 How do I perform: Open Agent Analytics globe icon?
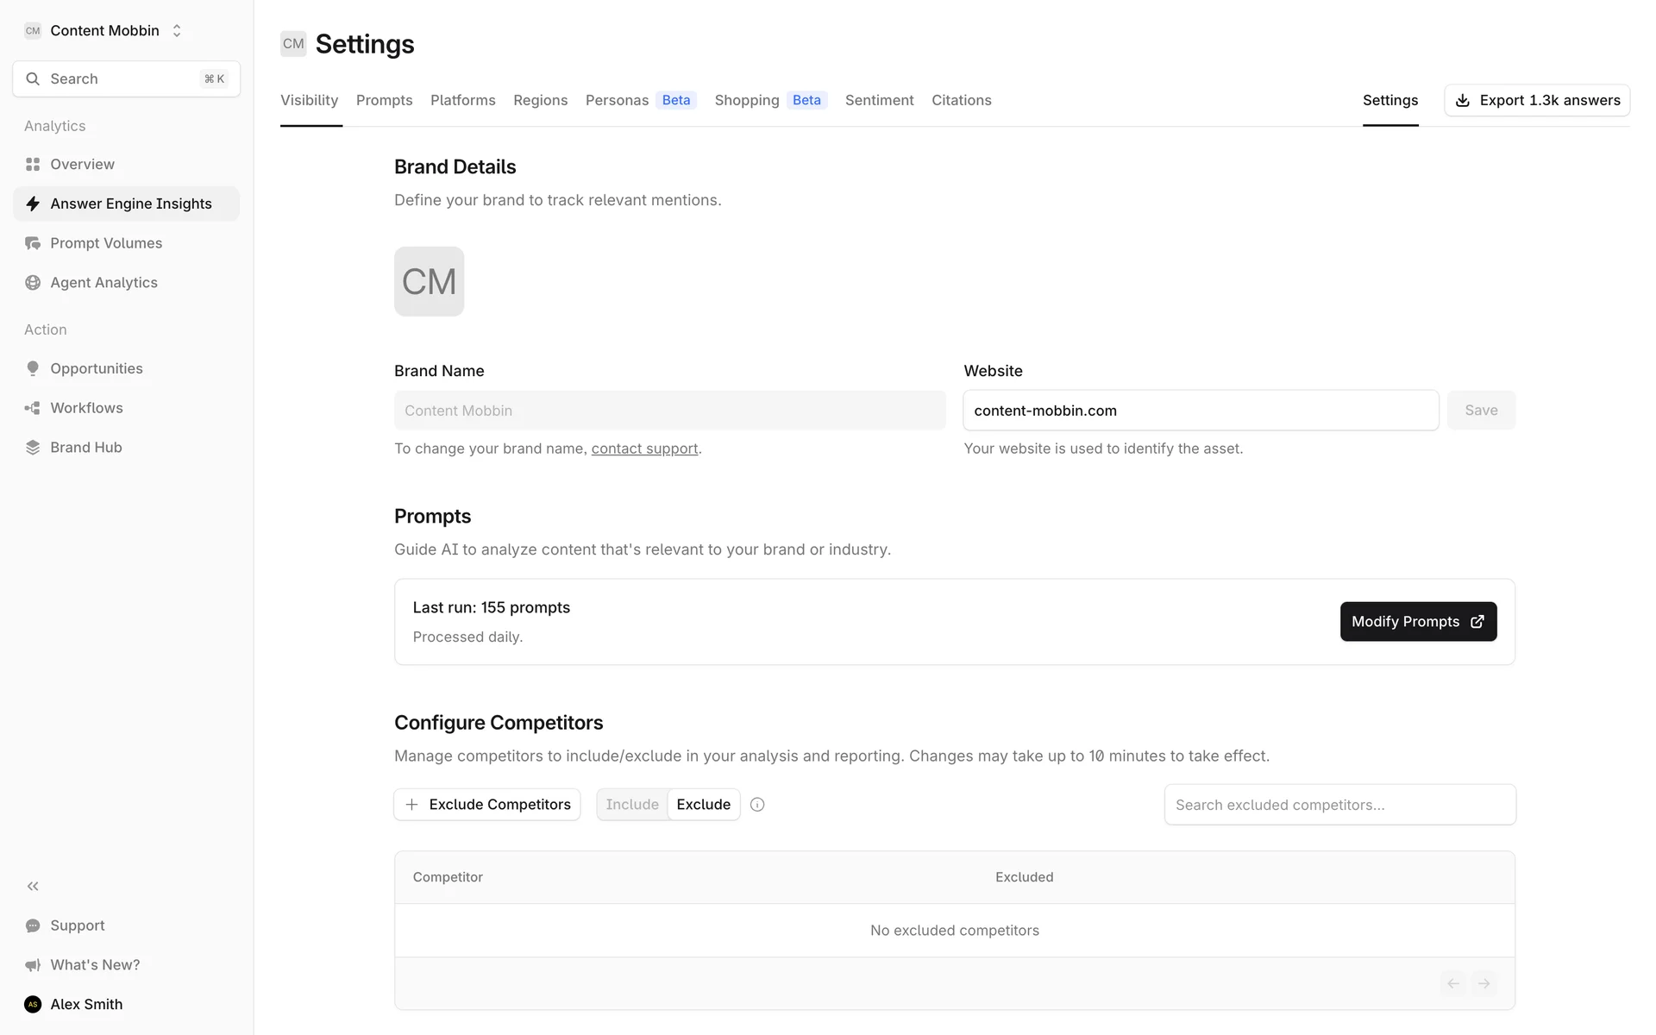point(33,283)
